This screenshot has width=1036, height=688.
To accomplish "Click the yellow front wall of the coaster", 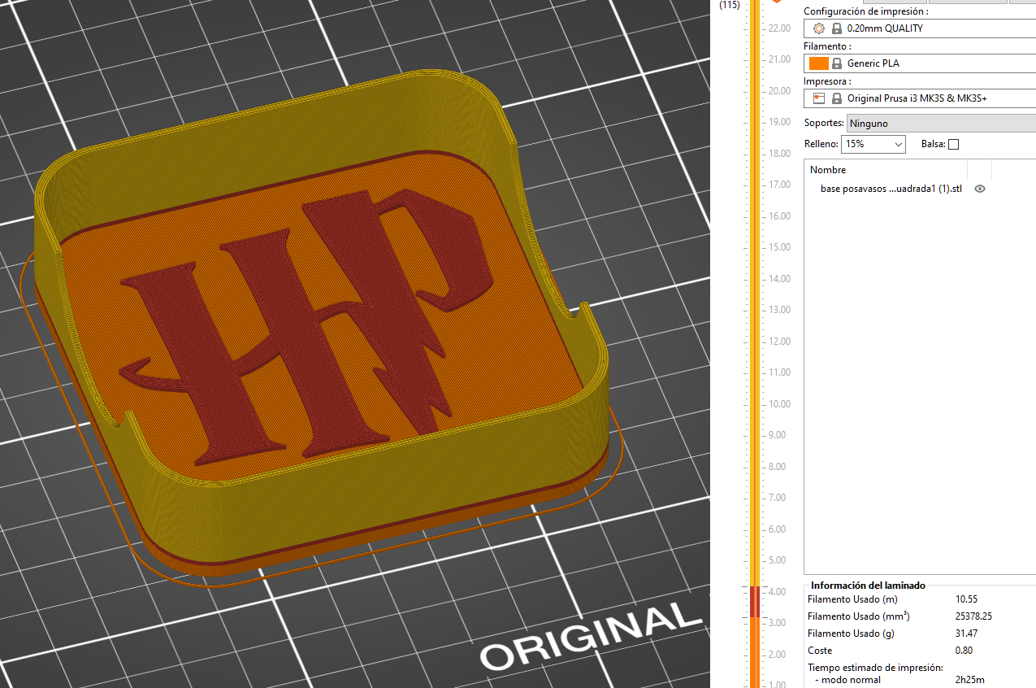I will (366, 504).
